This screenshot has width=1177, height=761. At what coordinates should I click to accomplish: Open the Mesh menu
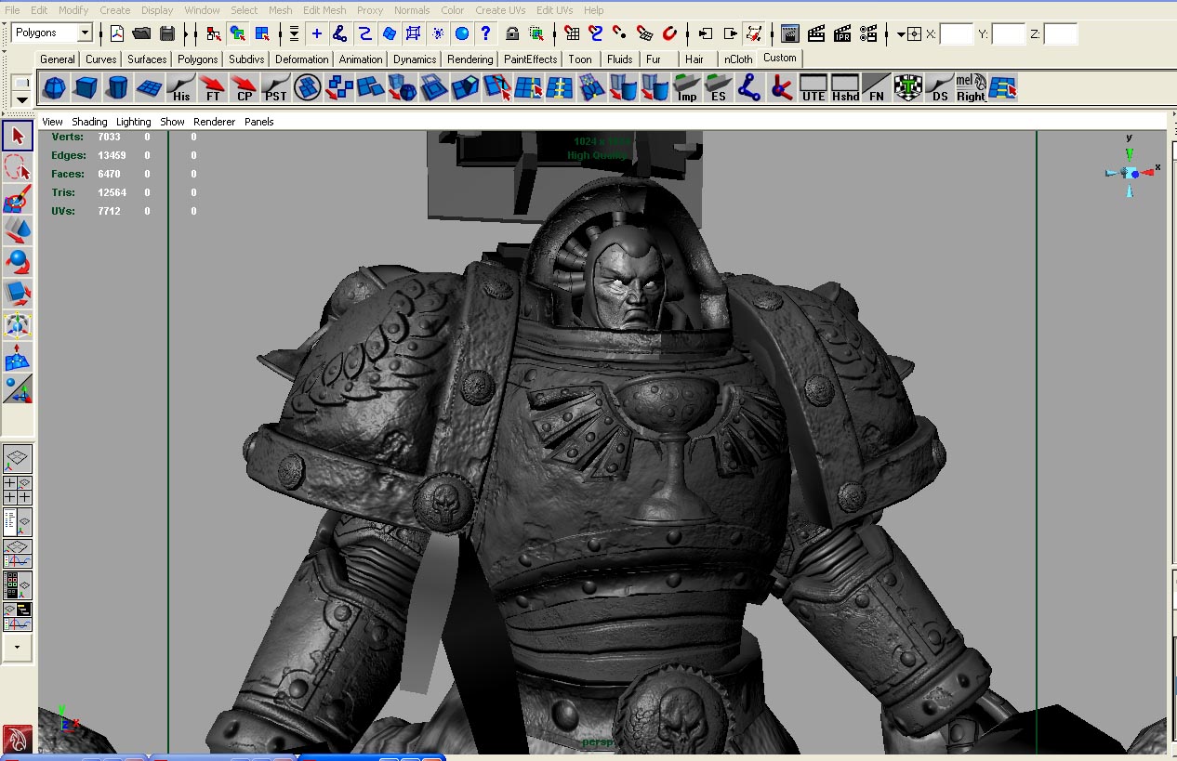(x=280, y=10)
